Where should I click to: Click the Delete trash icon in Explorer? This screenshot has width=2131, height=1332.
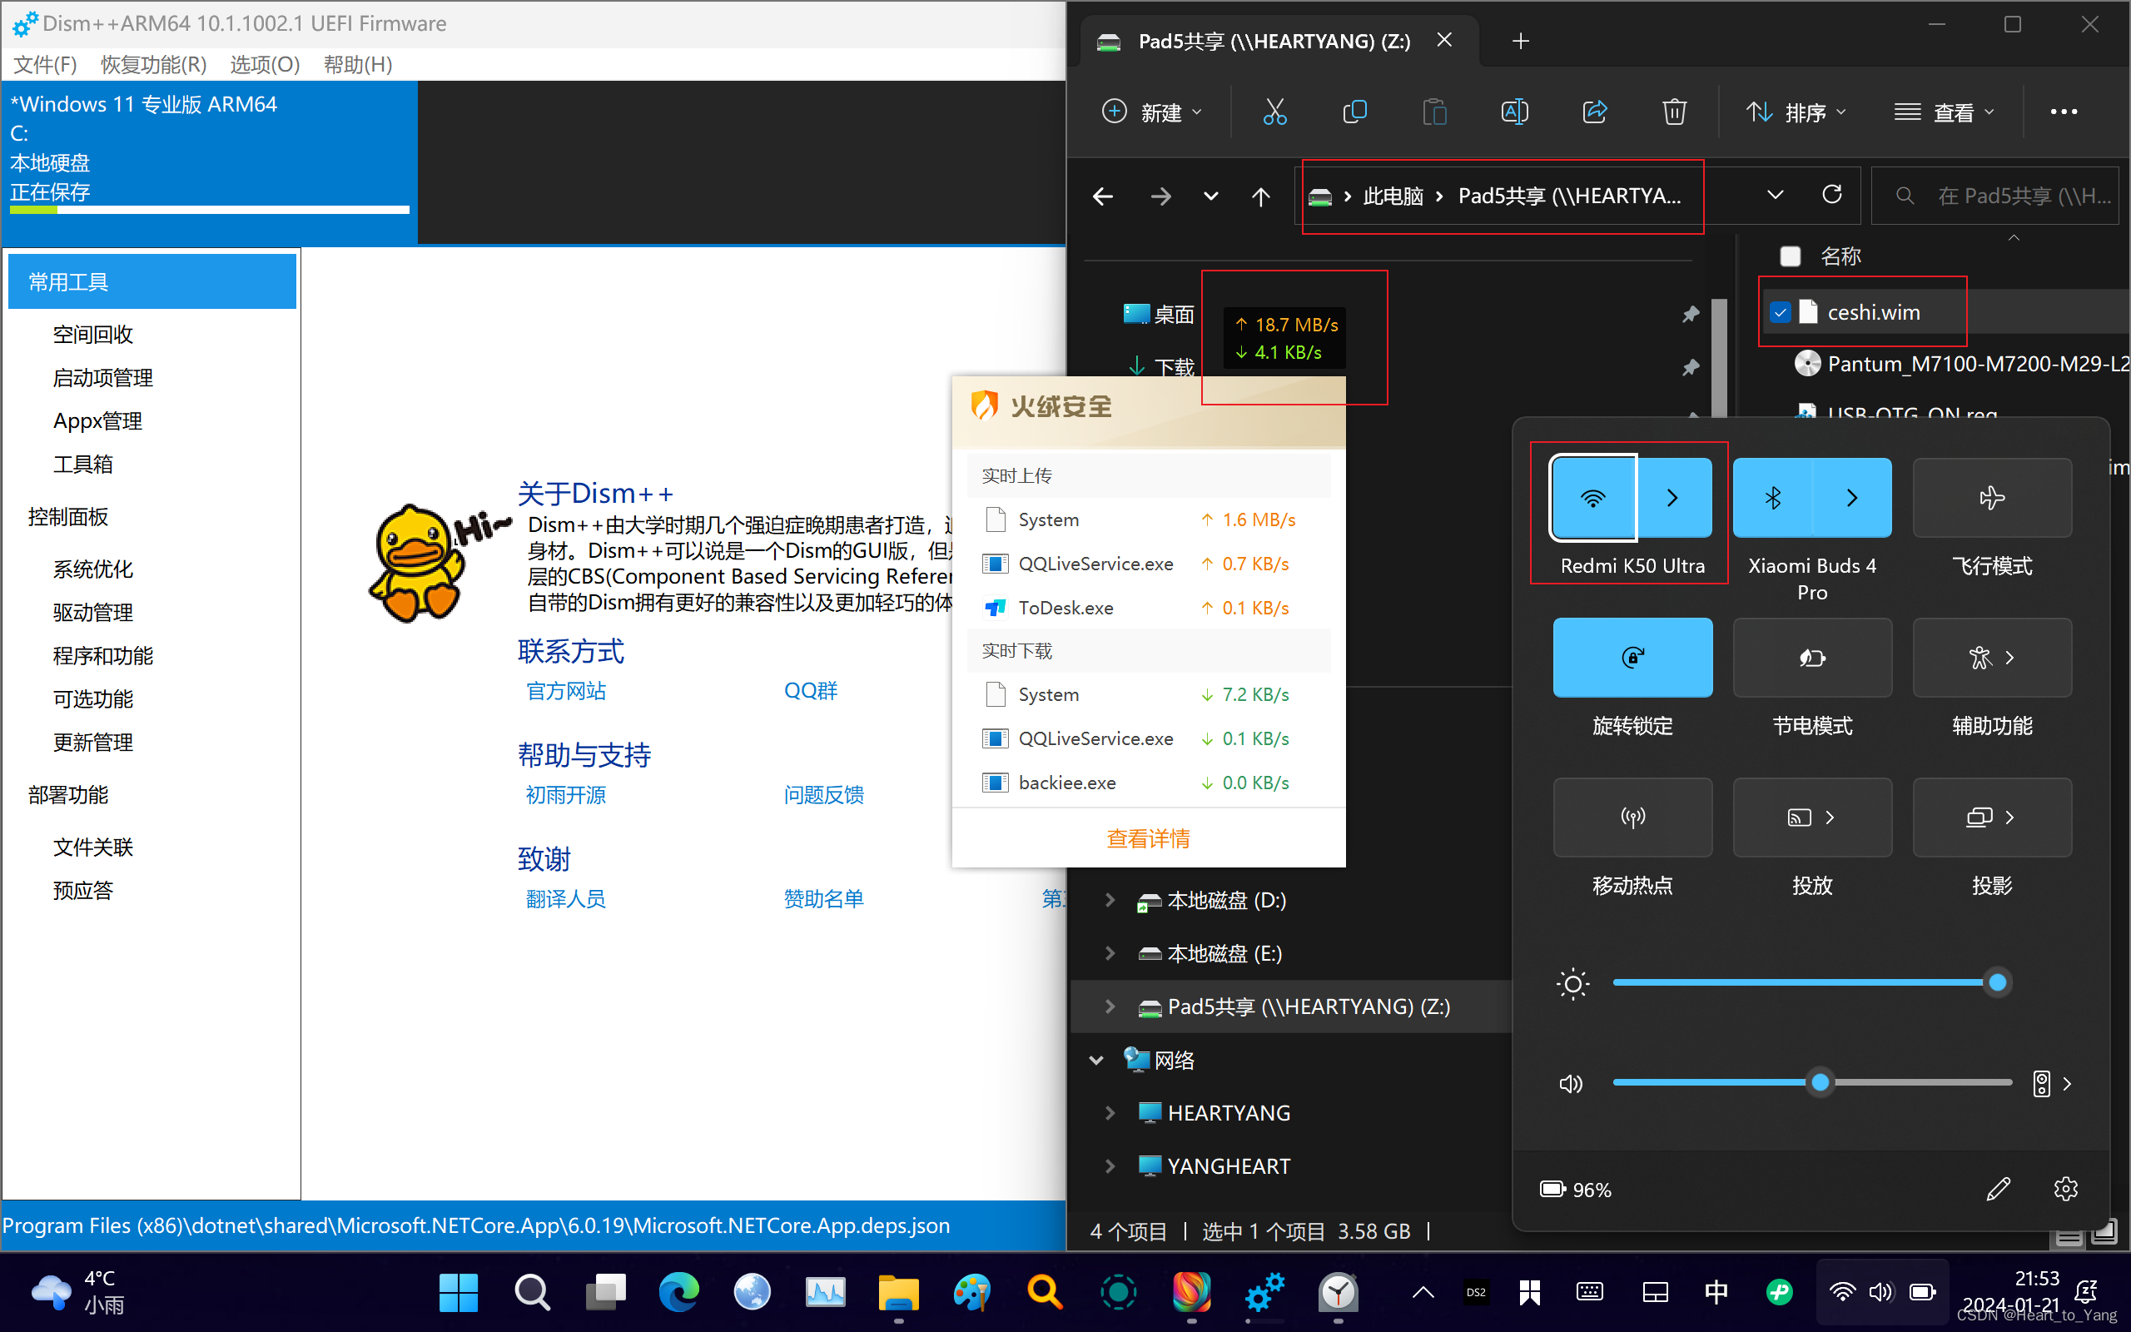pos(1674,112)
